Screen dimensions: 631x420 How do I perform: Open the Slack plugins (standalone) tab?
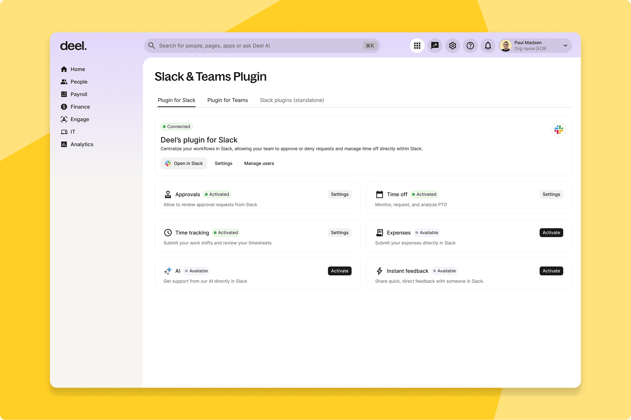[292, 100]
